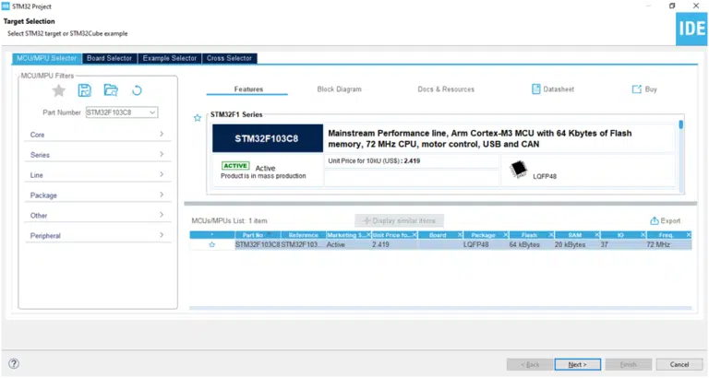This screenshot has width=709, height=378.
Task: Click the Finish button
Action: tap(629, 364)
